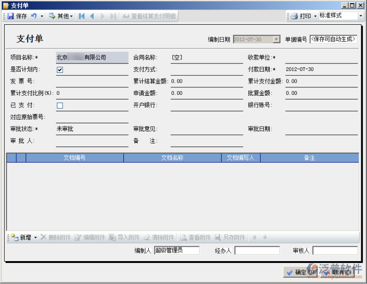Open the dropdown arrow beside 打印
The width and height of the screenshot is (367, 284).
(x=315, y=16)
